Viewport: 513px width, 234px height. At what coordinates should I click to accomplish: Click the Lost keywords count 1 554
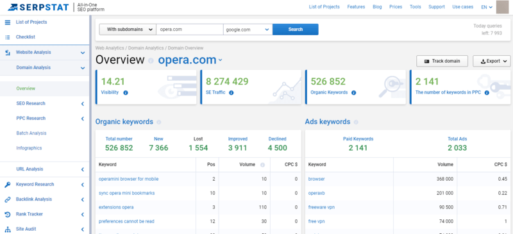(198, 148)
